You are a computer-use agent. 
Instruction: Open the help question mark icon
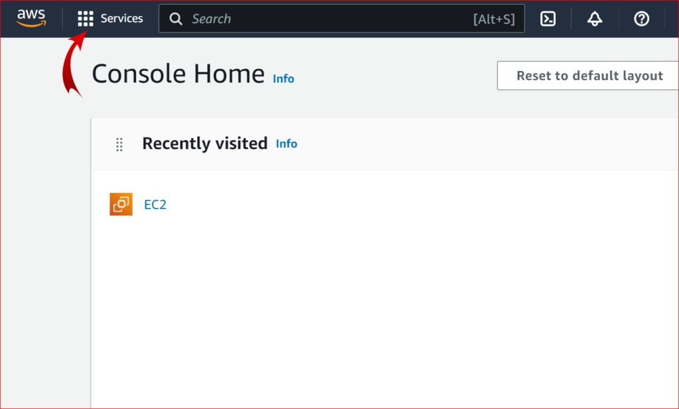tap(641, 19)
